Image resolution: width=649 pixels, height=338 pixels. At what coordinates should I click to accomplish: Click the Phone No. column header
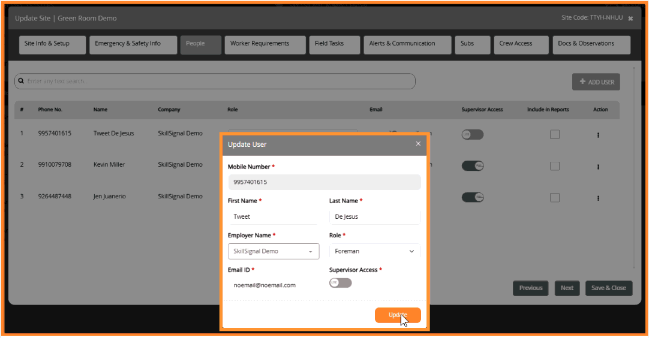click(x=50, y=110)
